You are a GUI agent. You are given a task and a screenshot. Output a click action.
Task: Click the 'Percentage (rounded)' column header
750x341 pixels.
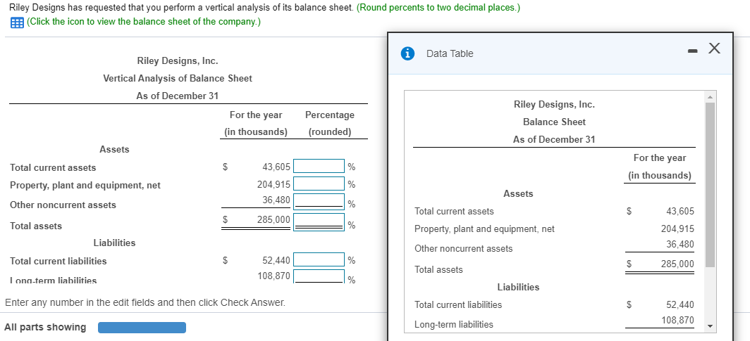pyautogui.click(x=330, y=123)
